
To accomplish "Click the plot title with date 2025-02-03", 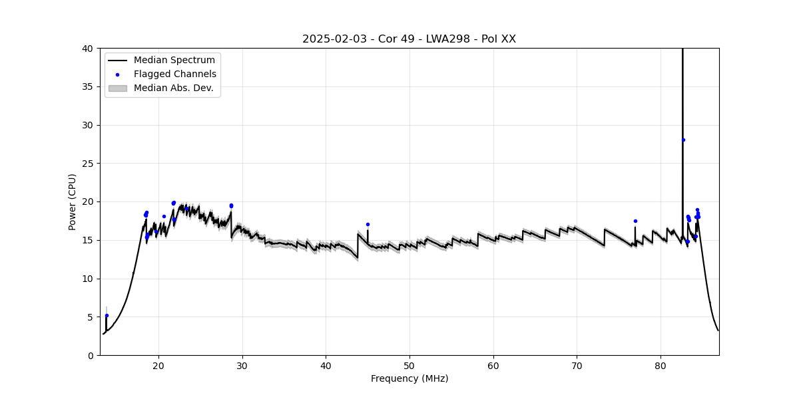I will pos(409,39).
